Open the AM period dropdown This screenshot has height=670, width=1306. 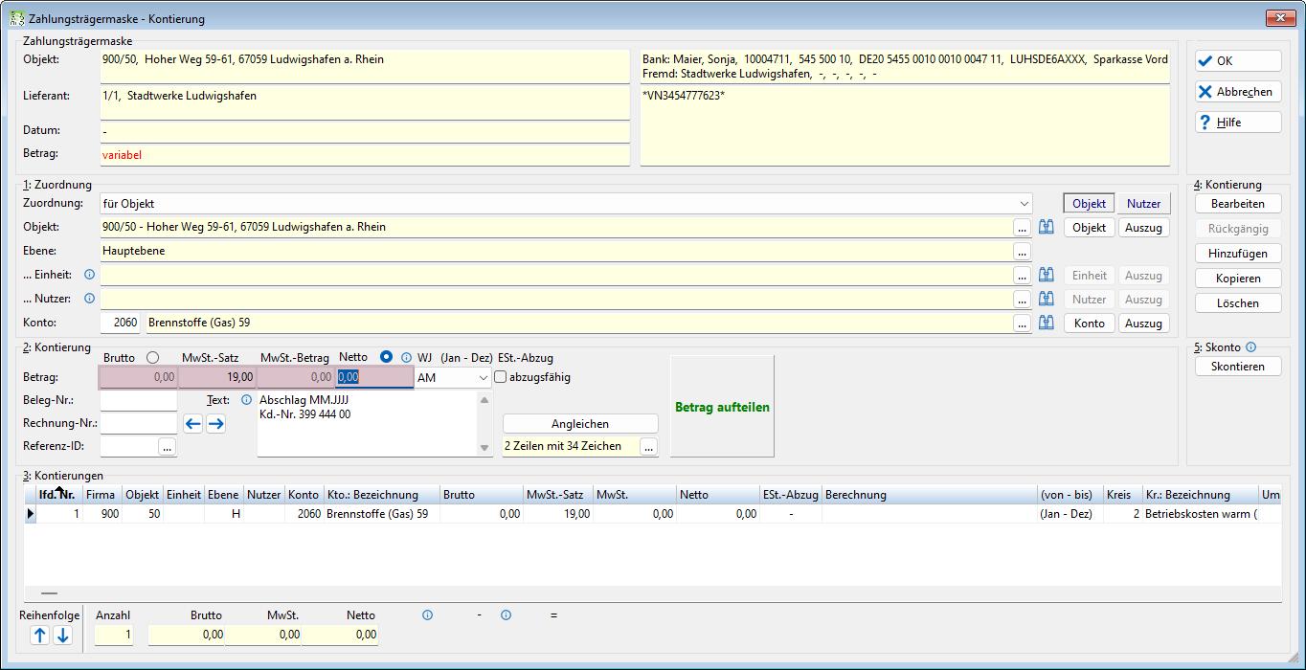tap(453, 378)
